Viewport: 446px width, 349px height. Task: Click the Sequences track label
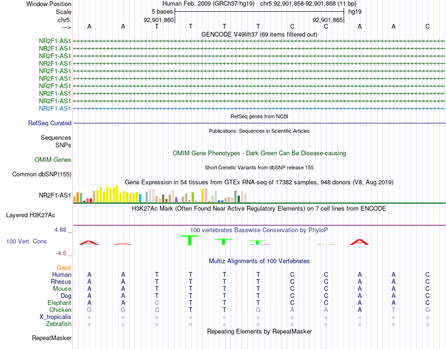coord(56,137)
